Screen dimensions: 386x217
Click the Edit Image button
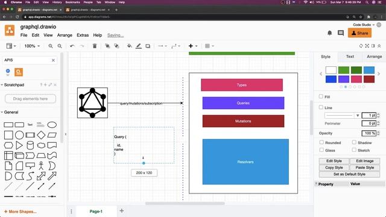pos(365,161)
